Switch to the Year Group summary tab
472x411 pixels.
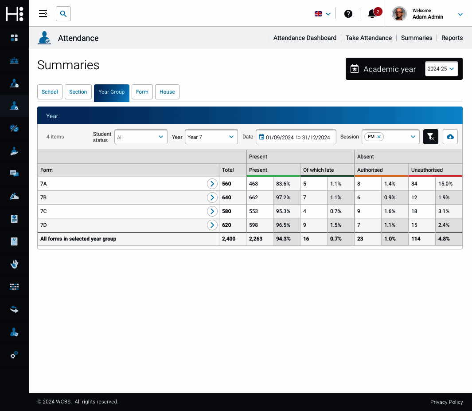click(111, 92)
